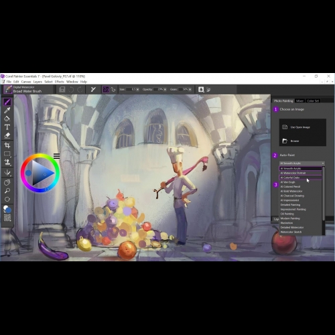This screenshot has width=335, height=335.
Task: Select the Rotate Page tool
Action: tap(7, 199)
